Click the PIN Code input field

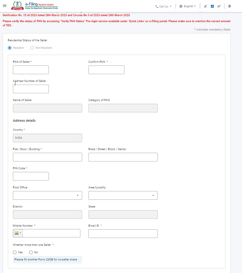click(31, 176)
